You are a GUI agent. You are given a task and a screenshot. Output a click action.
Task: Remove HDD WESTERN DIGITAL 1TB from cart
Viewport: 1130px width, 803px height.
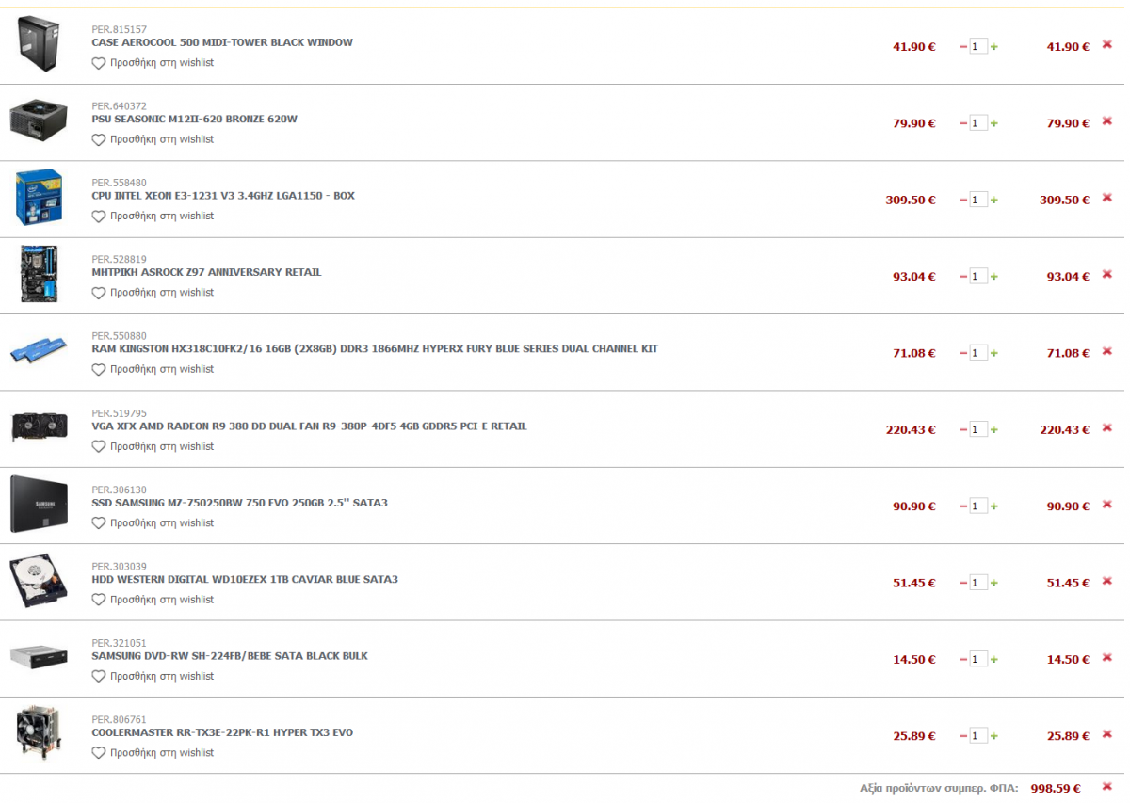point(1107,581)
